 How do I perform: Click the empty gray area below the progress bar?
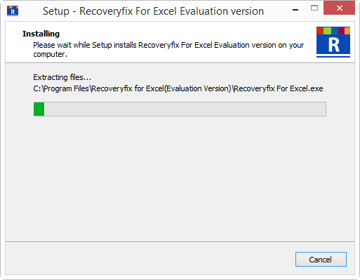(180, 178)
